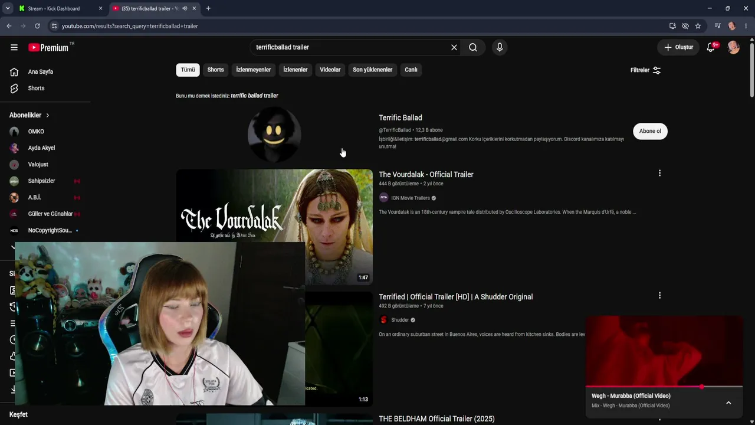Select the Tümü filter chip
This screenshot has height=425, width=755.
pyautogui.click(x=188, y=70)
